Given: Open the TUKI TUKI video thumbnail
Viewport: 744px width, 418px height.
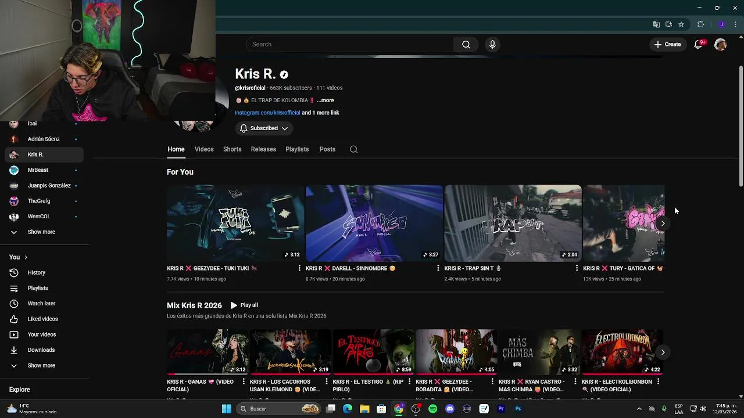Looking at the screenshot, I should tap(235, 223).
